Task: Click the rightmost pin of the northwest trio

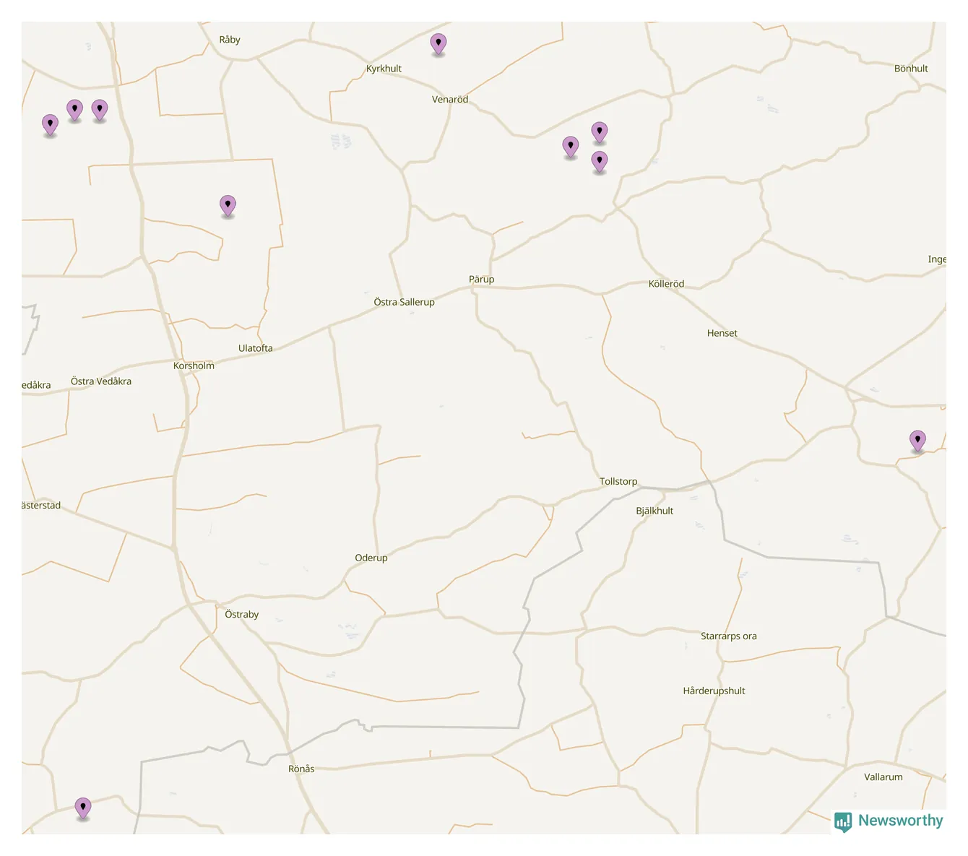Action: [100, 111]
